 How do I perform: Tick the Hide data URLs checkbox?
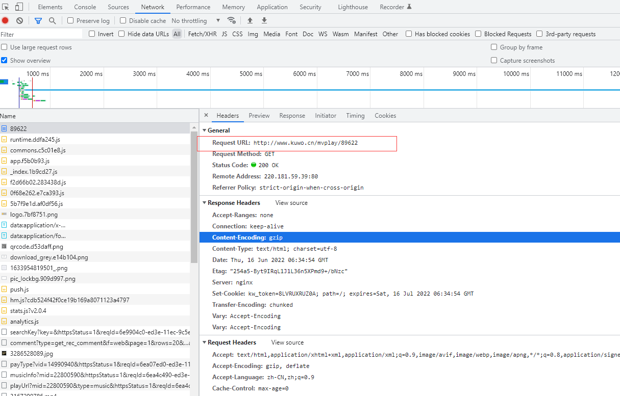click(x=121, y=34)
